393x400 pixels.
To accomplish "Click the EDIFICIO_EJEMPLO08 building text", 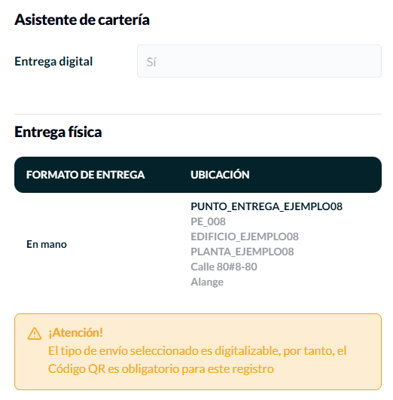I will pyautogui.click(x=245, y=237).
